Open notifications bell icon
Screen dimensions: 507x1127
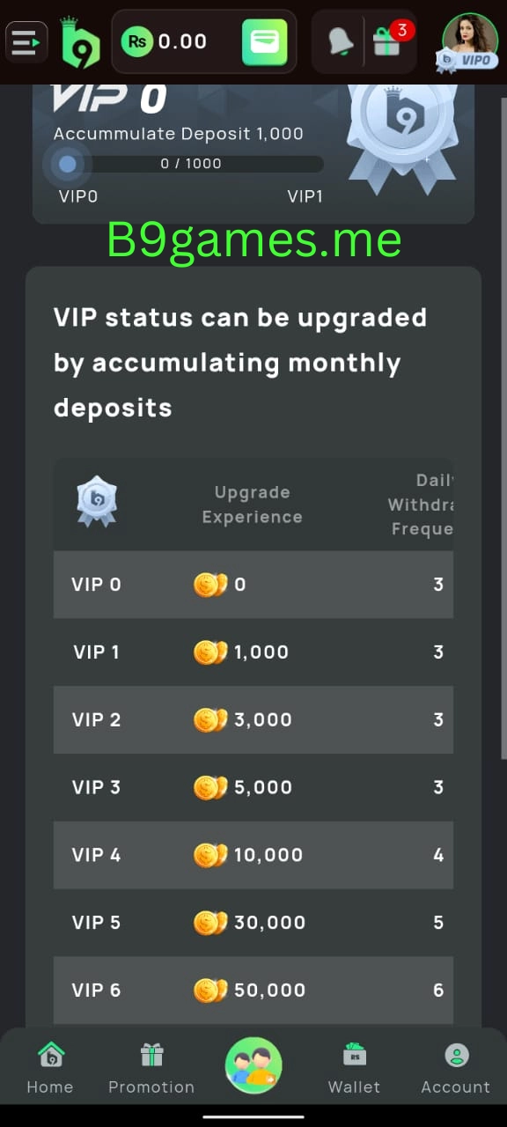[340, 41]
